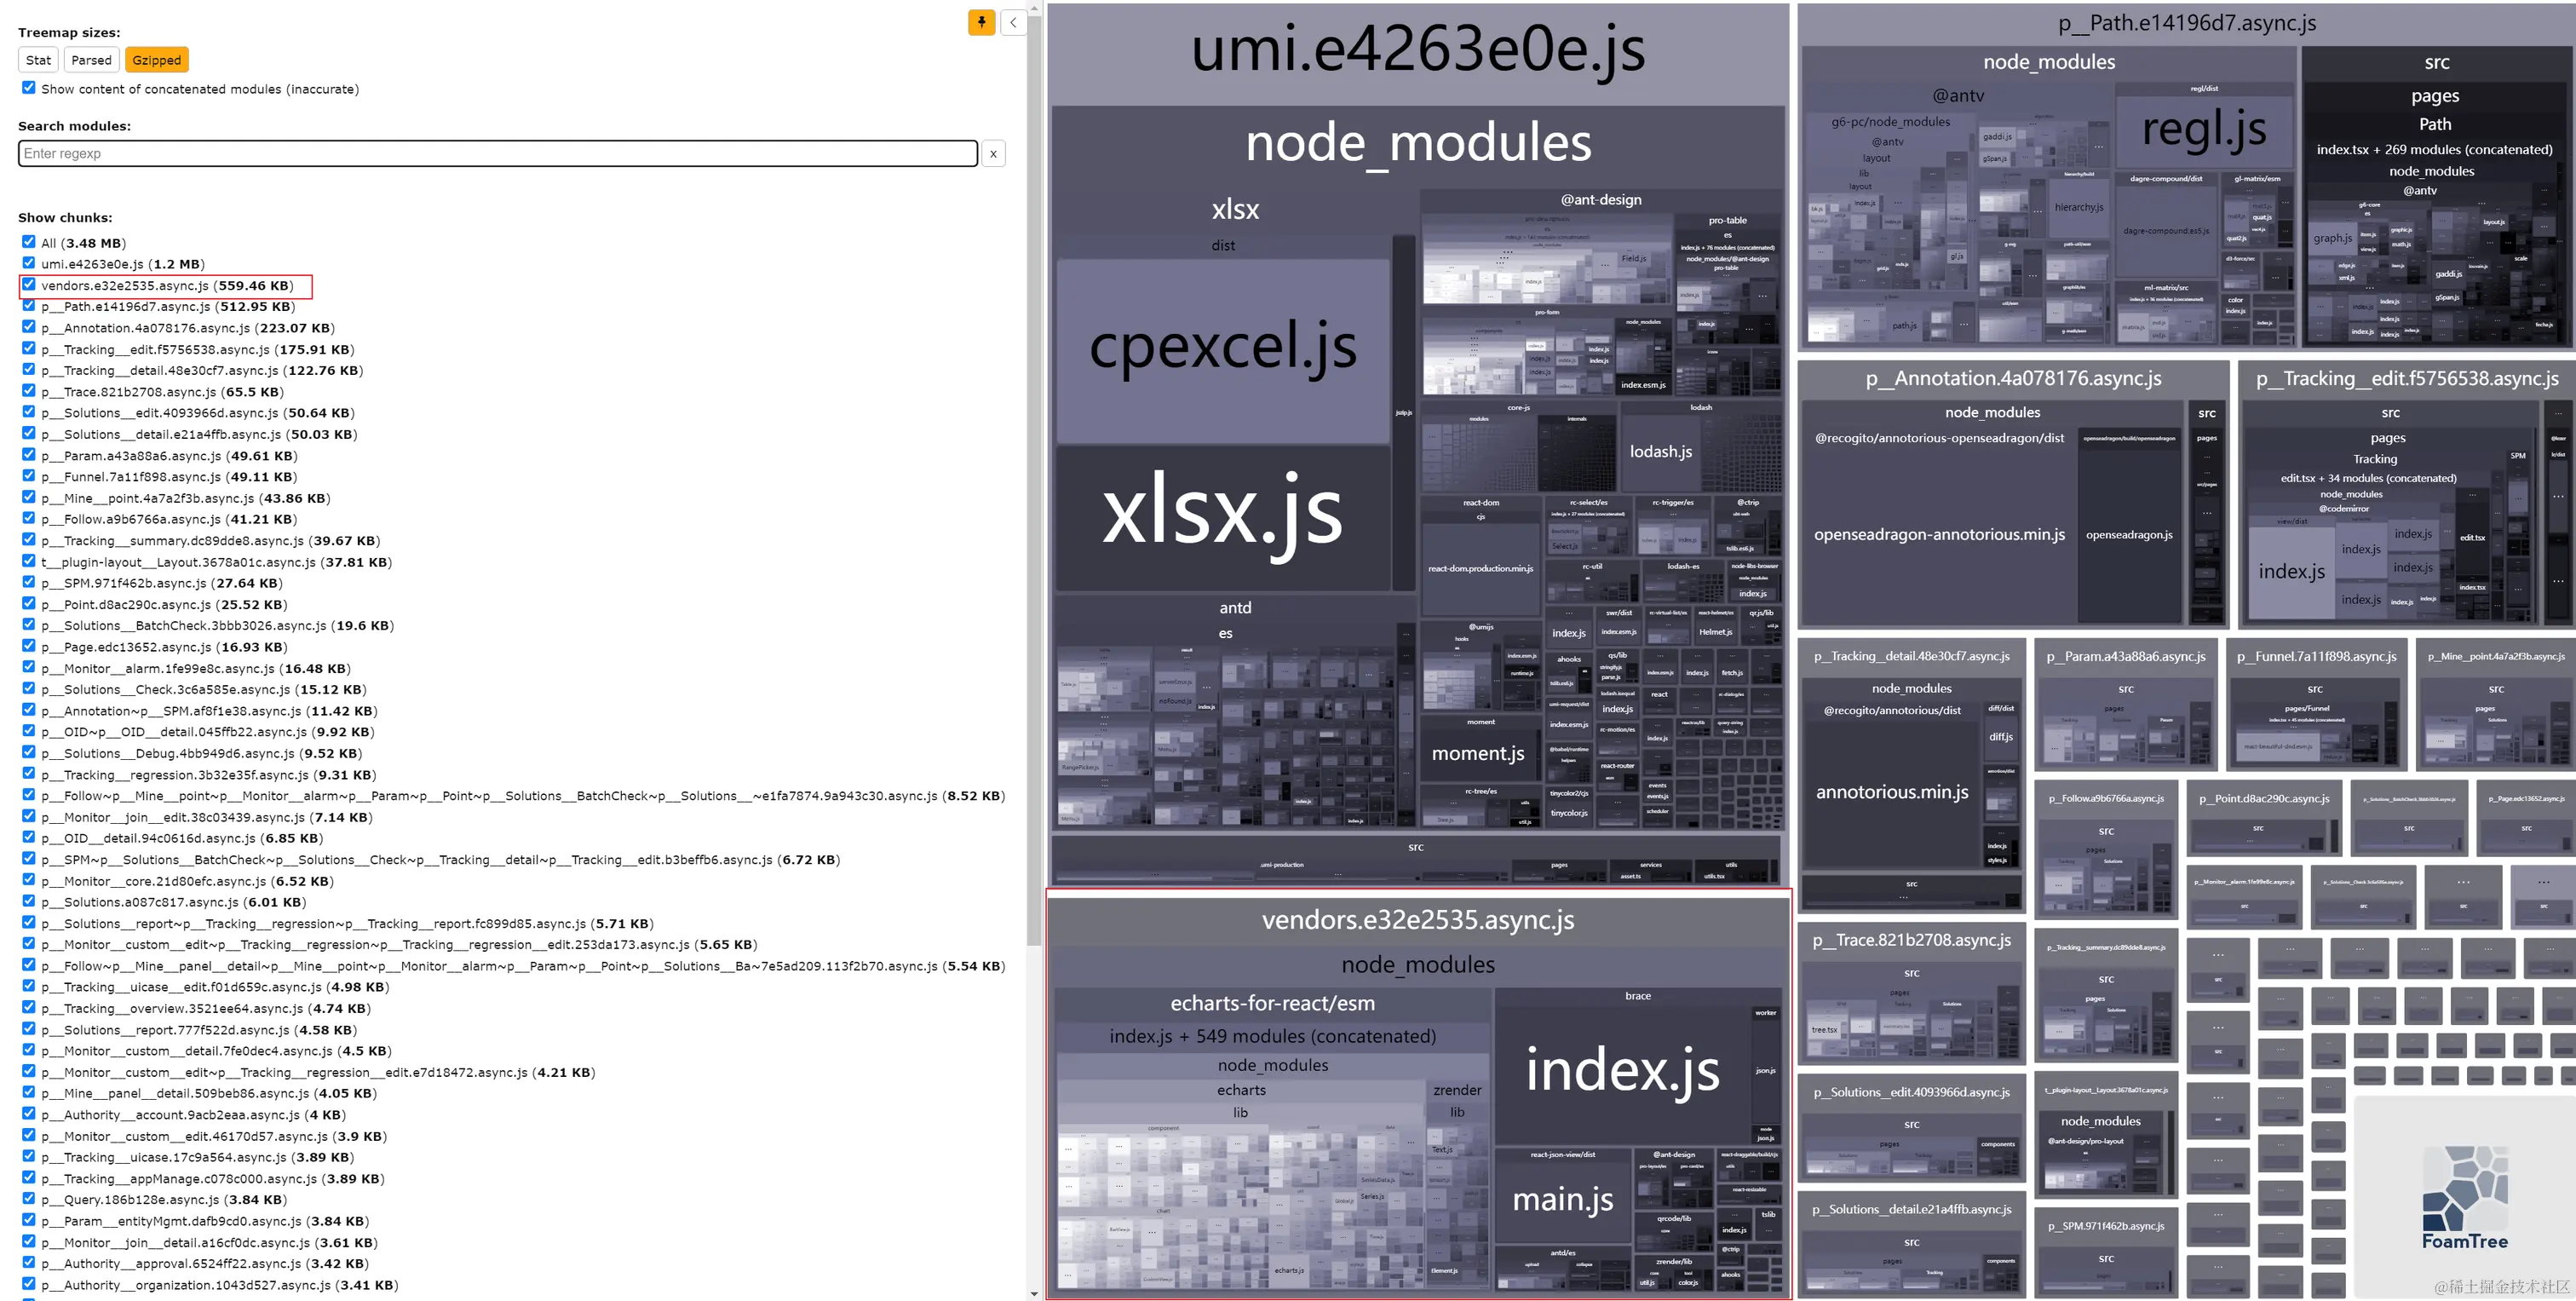Click brace index.js treemap block
This screenshot has height=1301, width=2576.
pyautogui.click(x=1621, y=1072)
